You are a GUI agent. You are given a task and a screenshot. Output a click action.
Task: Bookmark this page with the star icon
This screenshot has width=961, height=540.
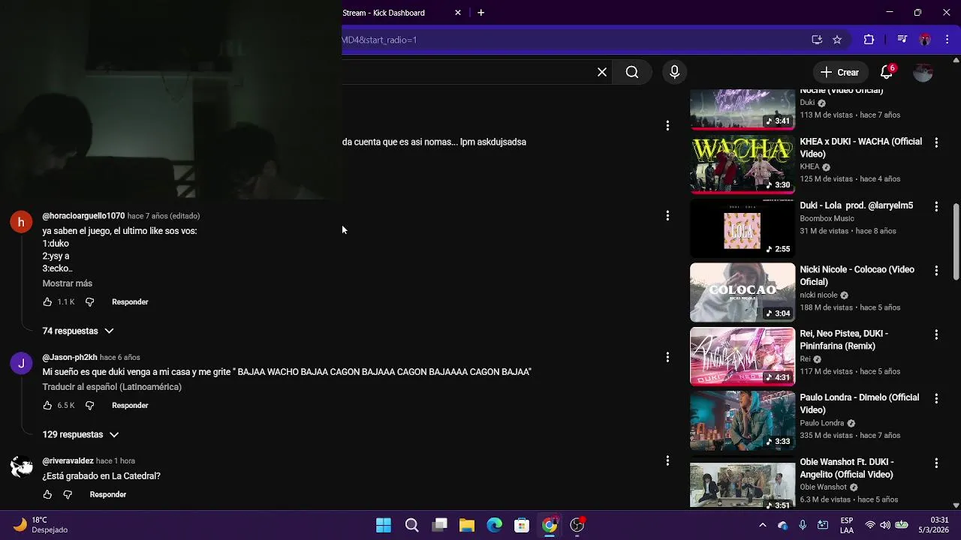click(x=837, y=40)
